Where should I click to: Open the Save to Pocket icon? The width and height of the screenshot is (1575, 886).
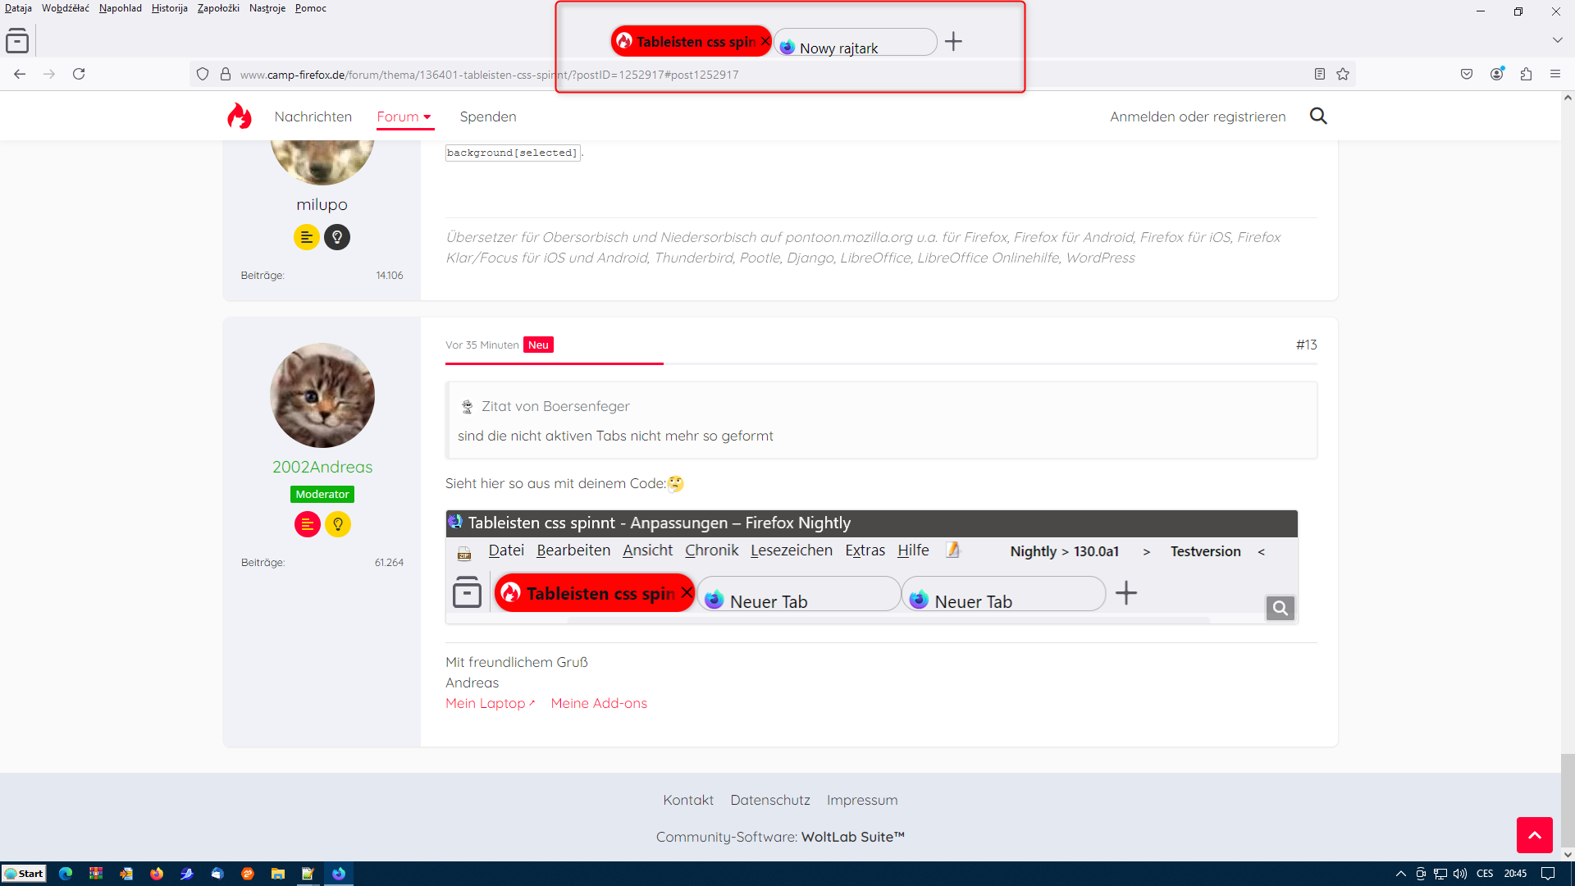point(1467,74)
